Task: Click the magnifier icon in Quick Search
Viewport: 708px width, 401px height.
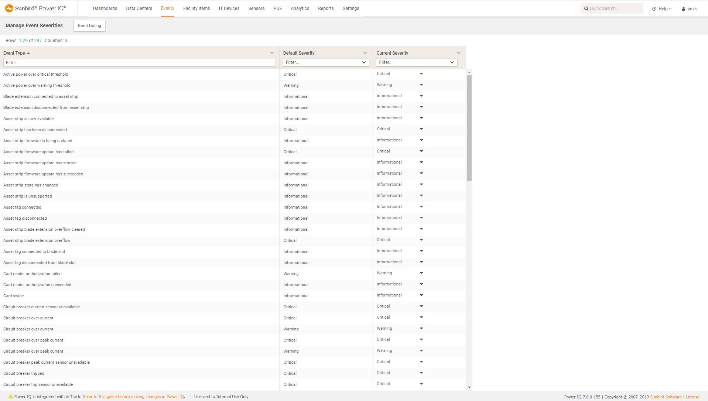Action: (x=586, y=8)
